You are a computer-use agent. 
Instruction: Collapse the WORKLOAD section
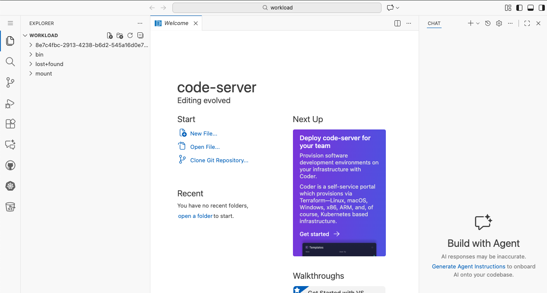pyautogui.click(x=25, y=35)
